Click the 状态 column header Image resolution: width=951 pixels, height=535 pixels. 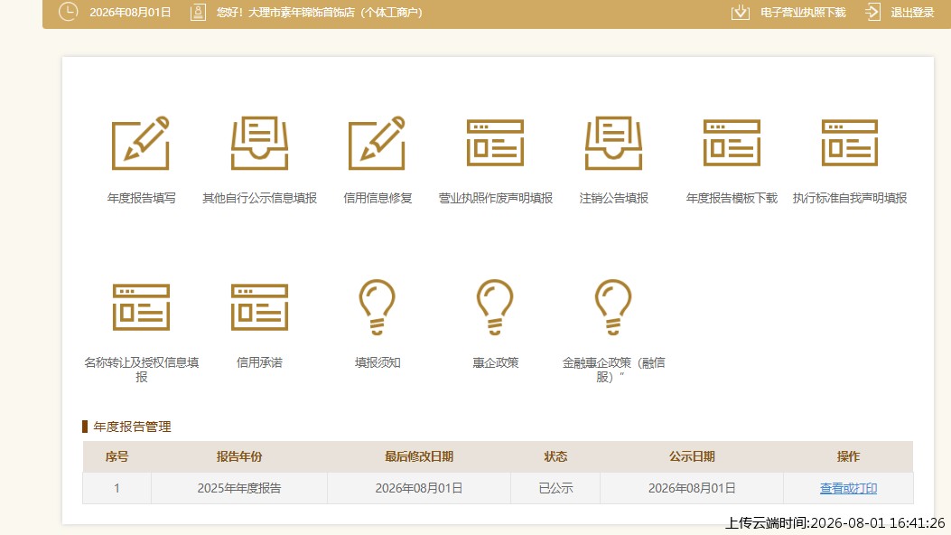click(555, 456)
